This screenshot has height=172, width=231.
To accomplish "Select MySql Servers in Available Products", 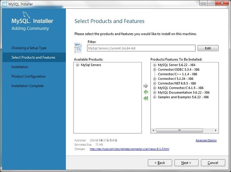I will 91,65.
